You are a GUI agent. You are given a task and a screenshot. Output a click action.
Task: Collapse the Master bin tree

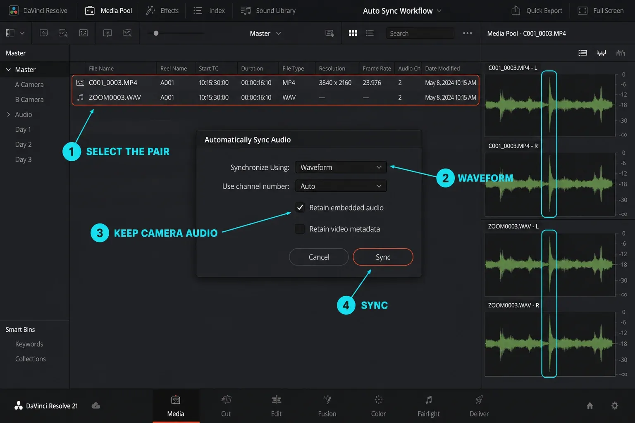pyautogui.click(x=8, y=70)
